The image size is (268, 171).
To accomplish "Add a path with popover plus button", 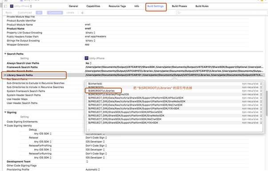I will [x=89, y=130].
